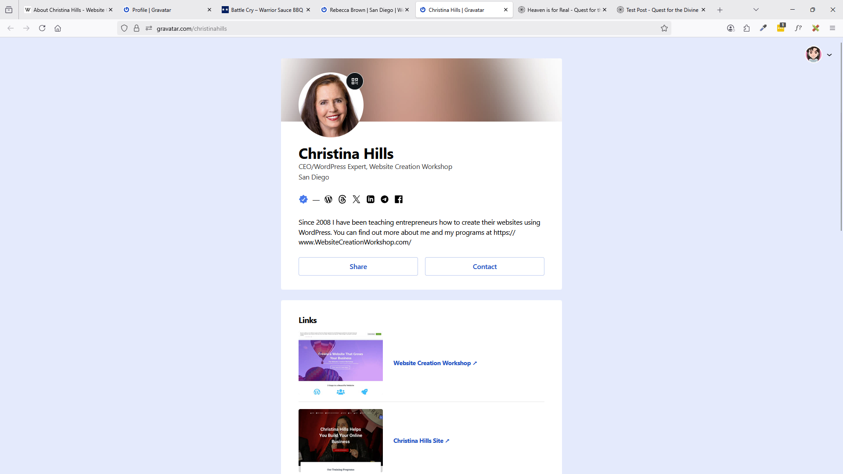Click the blue verified badge icon
843x474 pixels.
(x=303, y=199)
